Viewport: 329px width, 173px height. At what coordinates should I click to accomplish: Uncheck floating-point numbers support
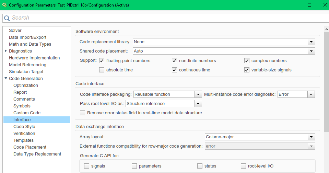click(x=102, y=61)
